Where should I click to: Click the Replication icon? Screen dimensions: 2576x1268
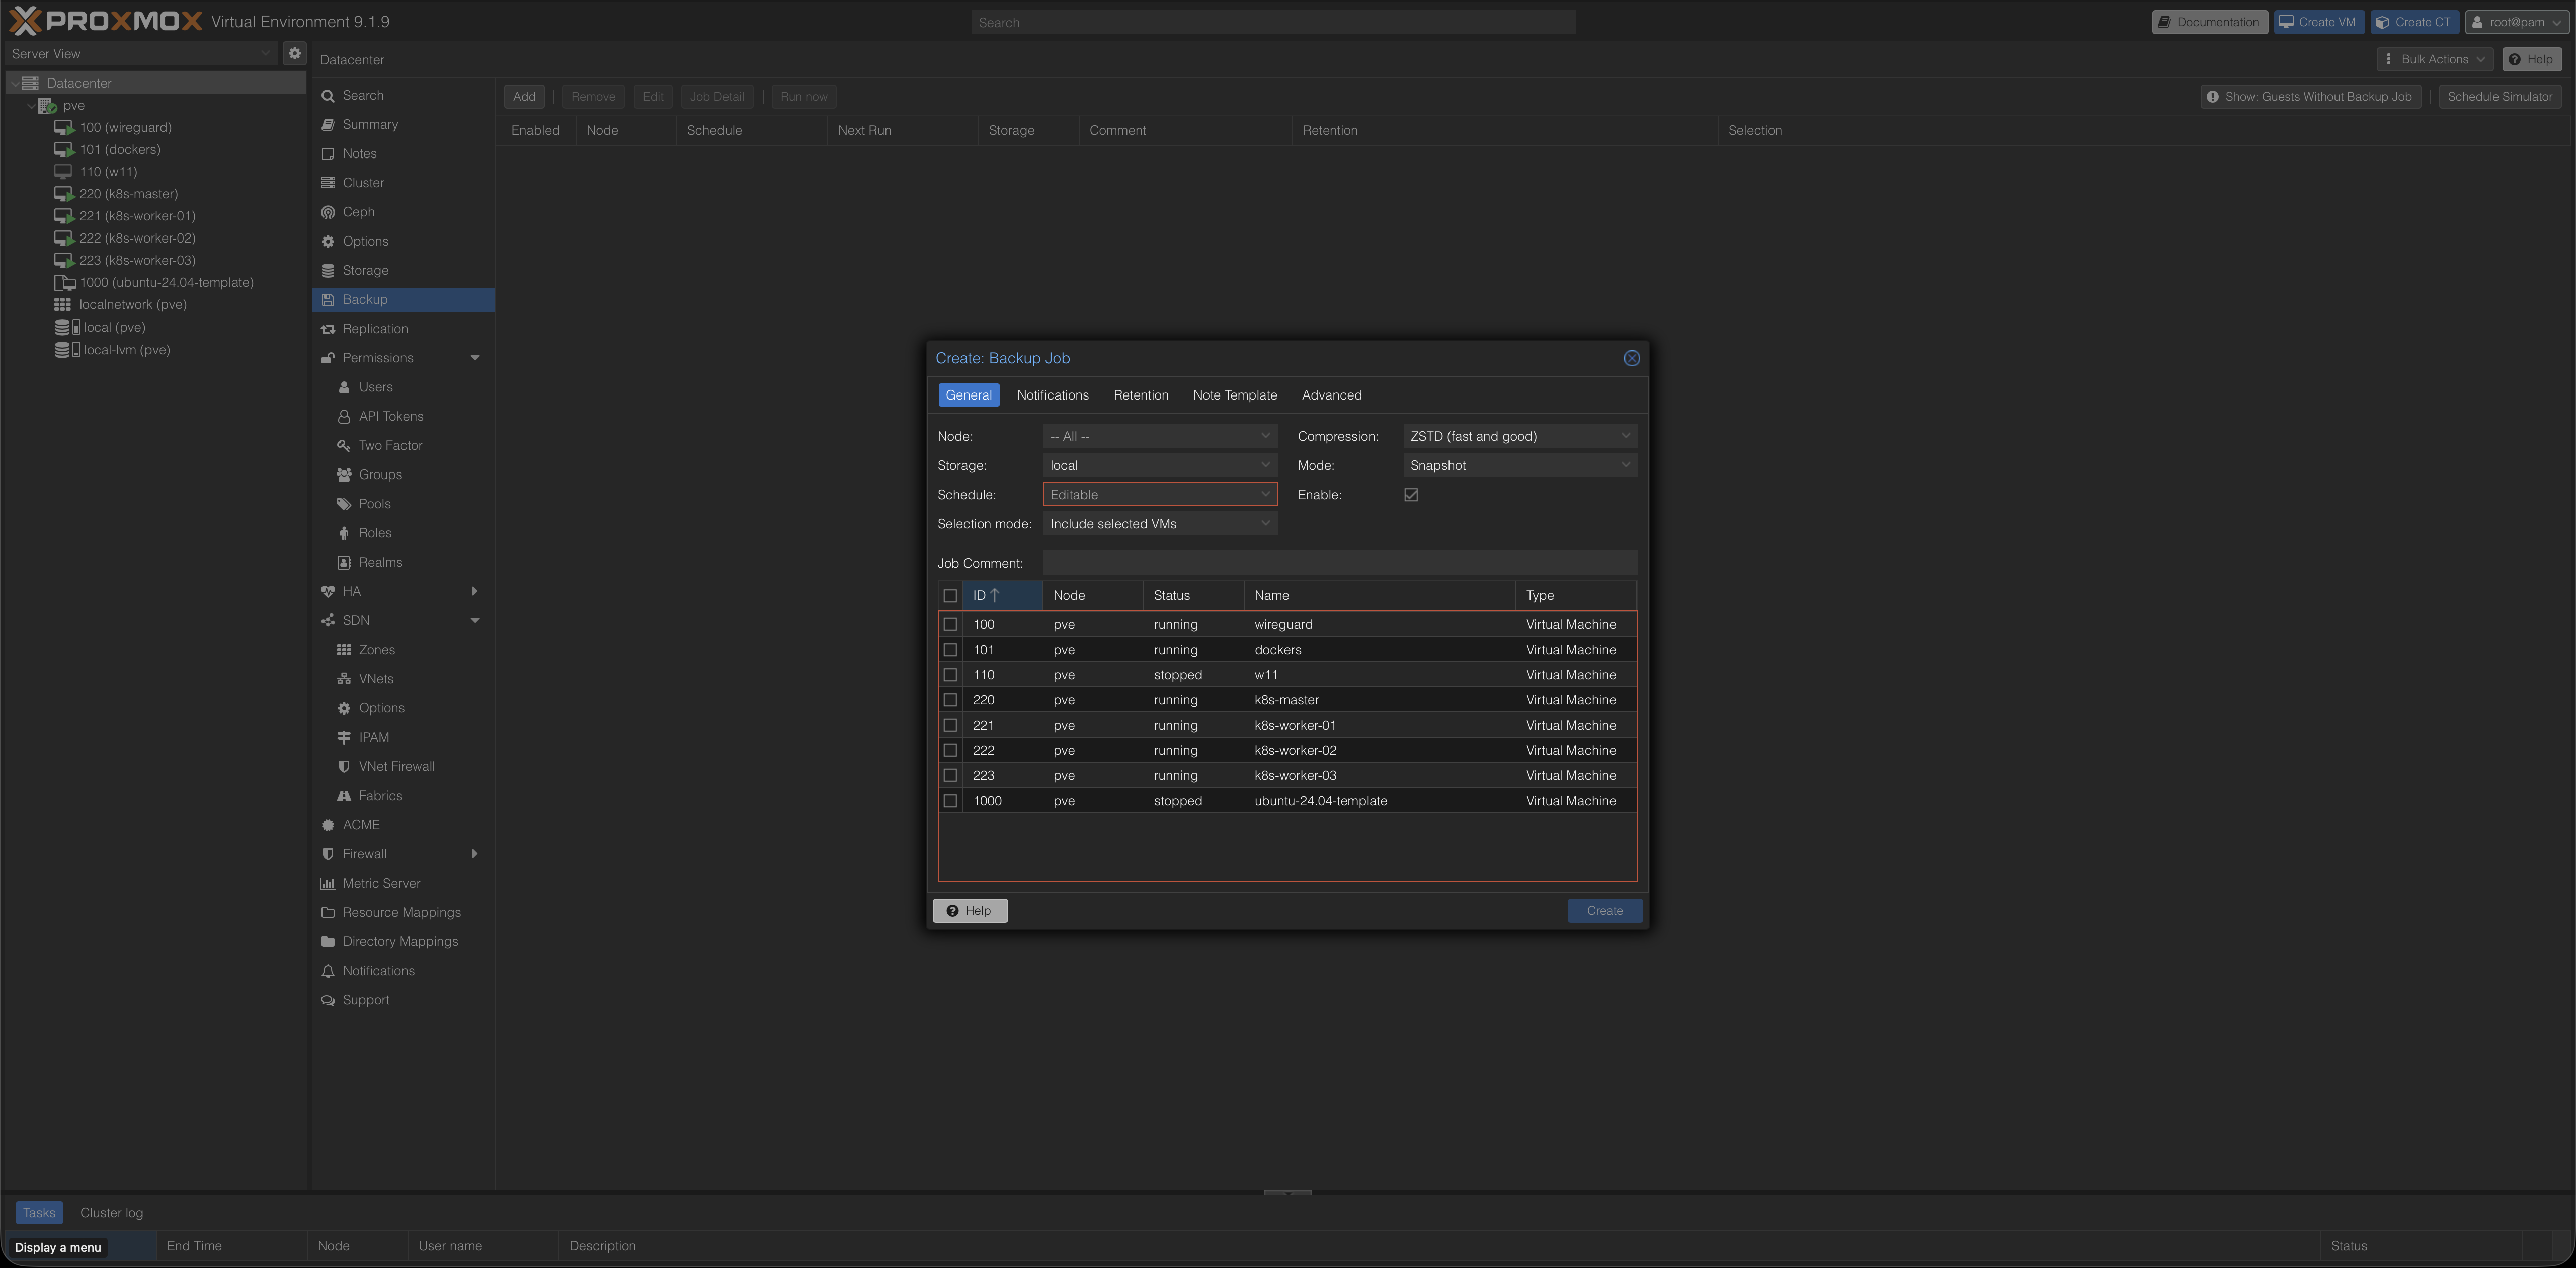pyautogui.click(x=328, y=329)
